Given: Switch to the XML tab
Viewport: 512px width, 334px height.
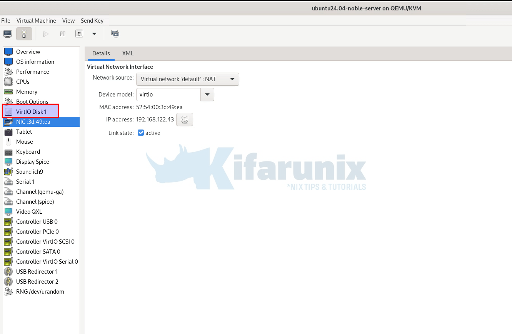Looking at the screenshot, I should click(128, 53).
